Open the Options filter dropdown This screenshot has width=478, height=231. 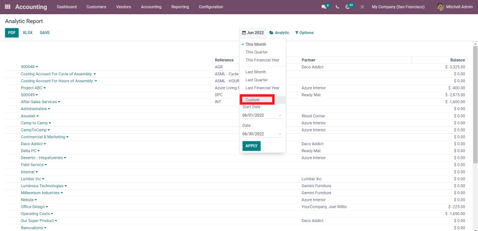305,33
